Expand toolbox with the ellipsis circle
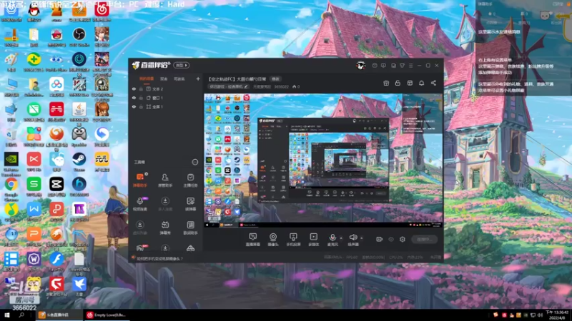Image resolution: width=572 pixels, height=321 pixels. (x=195, y=162)
